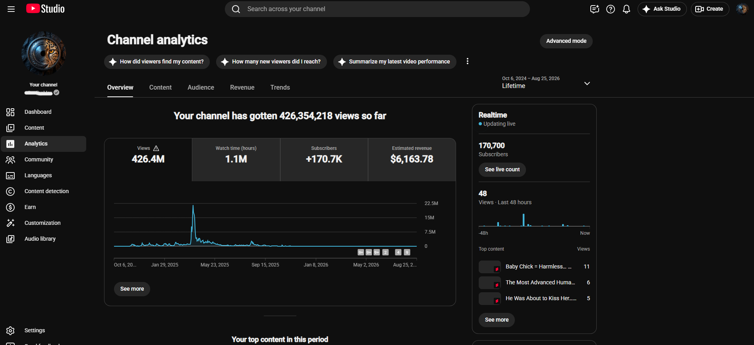The width and height of the screenshot is (754, 345).
Task: Click the Advanced mode button
Action: pos(566,41)
